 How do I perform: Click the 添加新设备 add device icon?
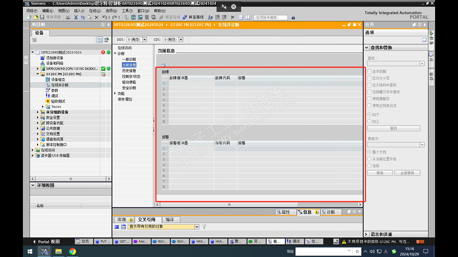(x=43, y=58)
